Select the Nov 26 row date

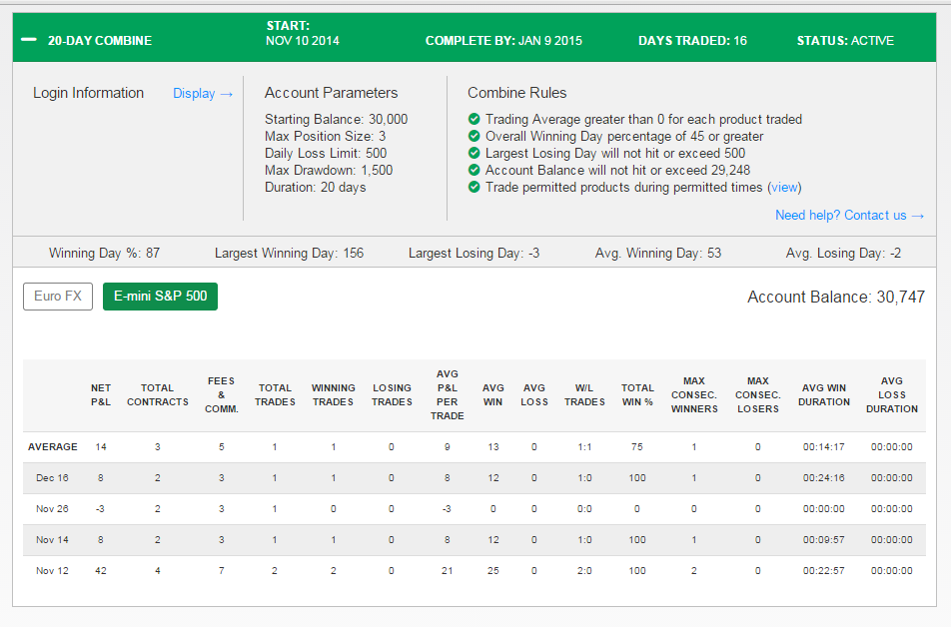52,509
